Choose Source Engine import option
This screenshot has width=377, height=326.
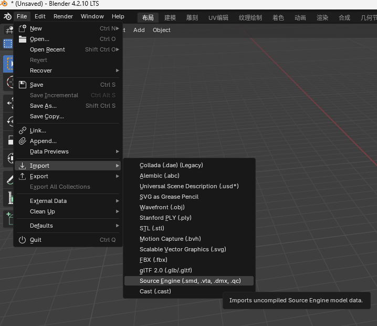[x=190, y=281]
